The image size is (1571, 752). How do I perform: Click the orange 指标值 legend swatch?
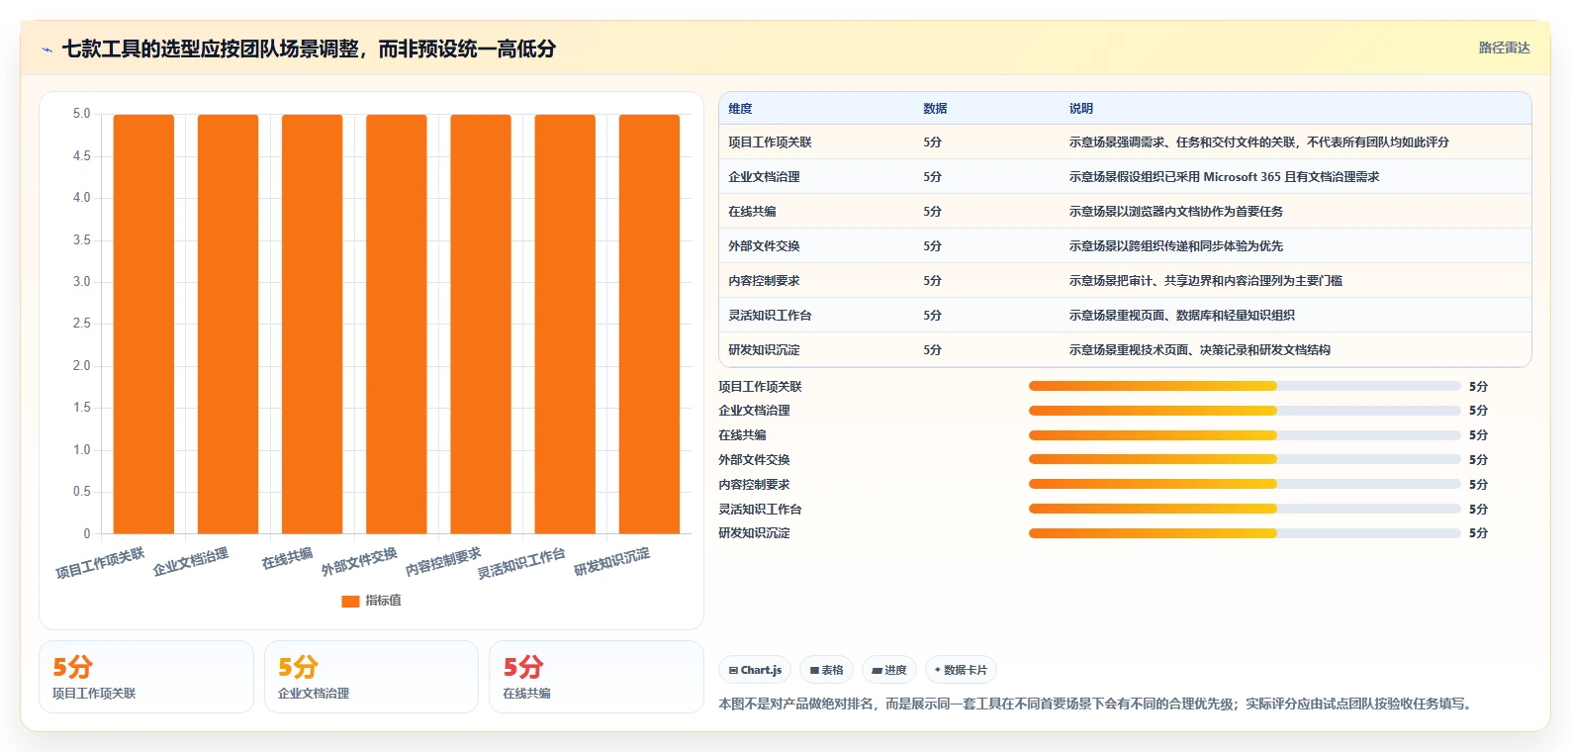(350, 601)
